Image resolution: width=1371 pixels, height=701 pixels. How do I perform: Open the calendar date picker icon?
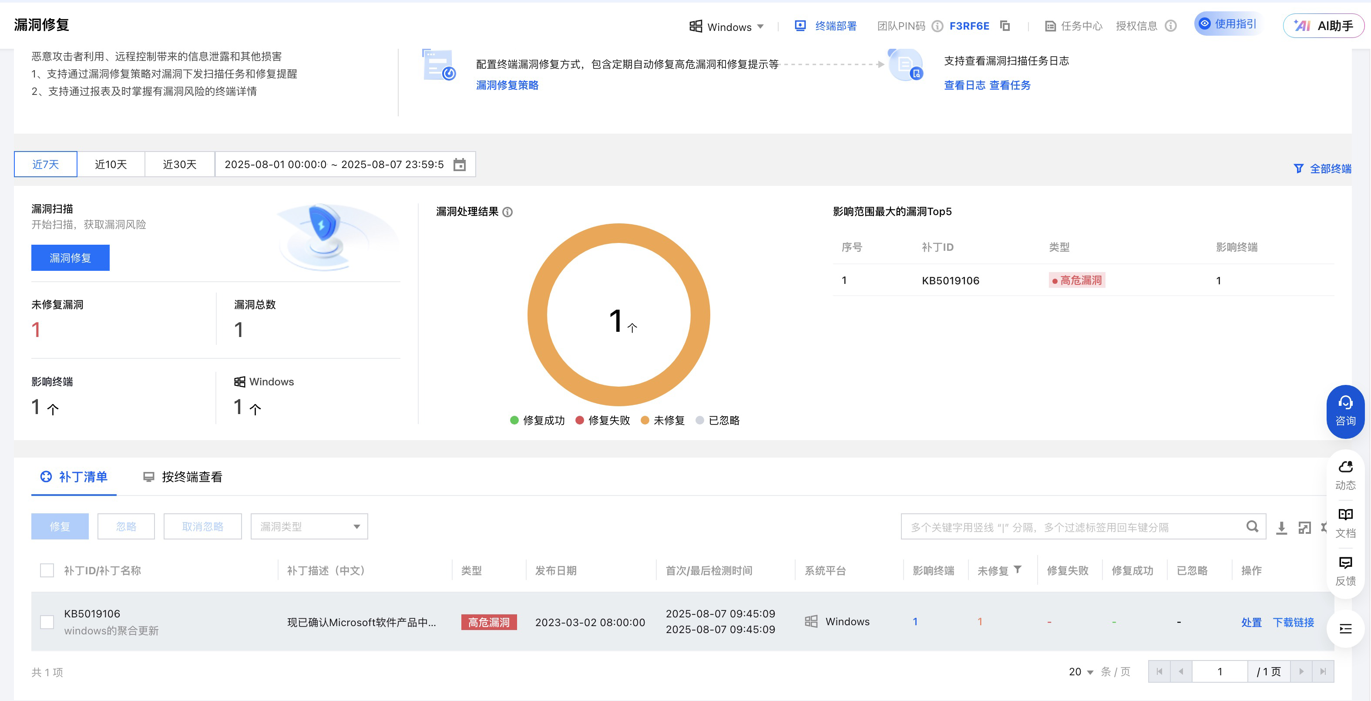tap(459, 165)
